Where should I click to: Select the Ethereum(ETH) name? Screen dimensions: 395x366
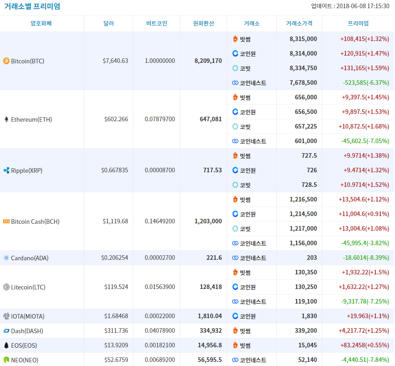(x=31, y=119)
